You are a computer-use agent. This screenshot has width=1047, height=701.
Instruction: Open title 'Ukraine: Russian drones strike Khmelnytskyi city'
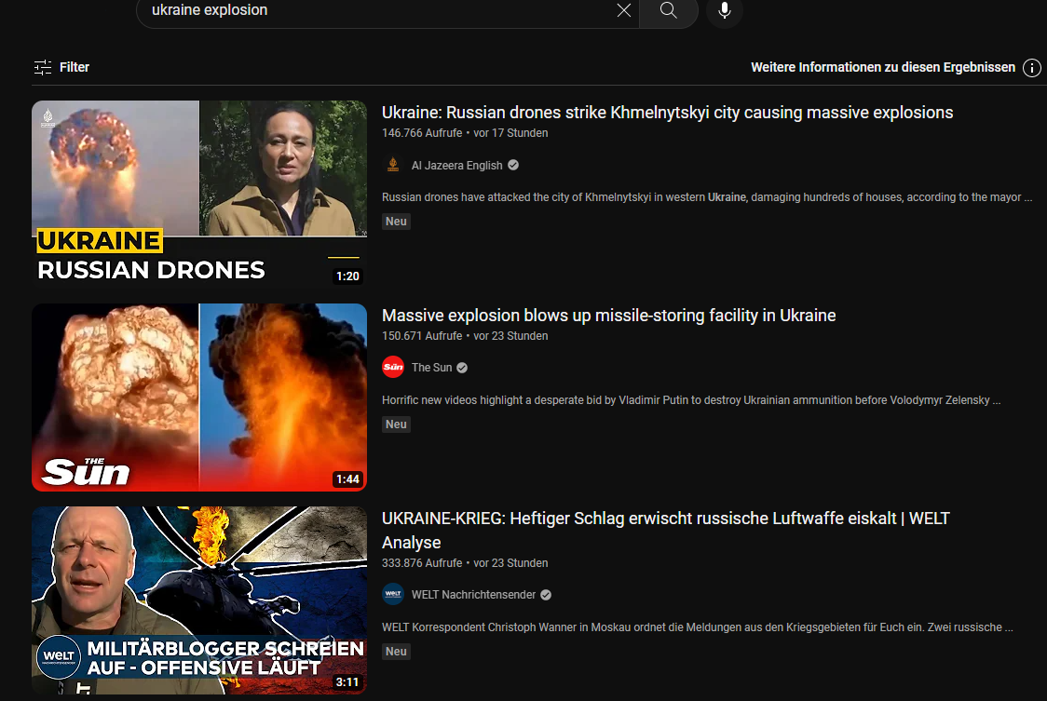click(667, 113)
